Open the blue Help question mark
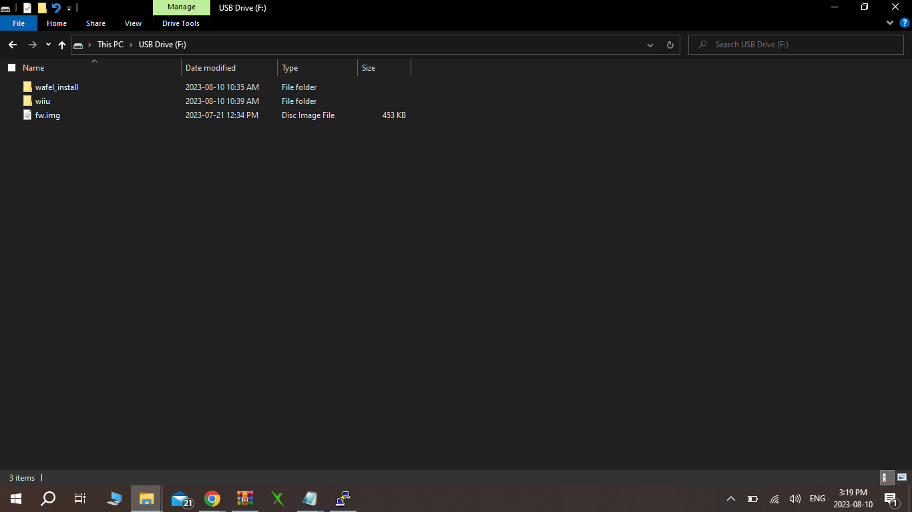This screenshot has height=512, width=912. coord(905,23)
